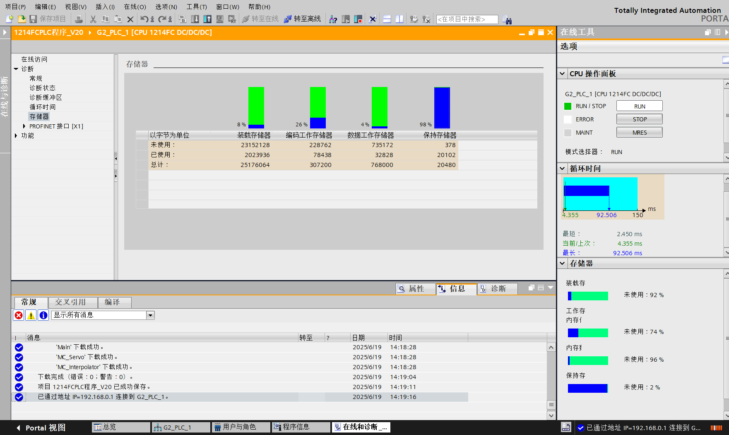Open the 属性 properties tab
This screenshot has height=435, width=729.
[415, 288]
